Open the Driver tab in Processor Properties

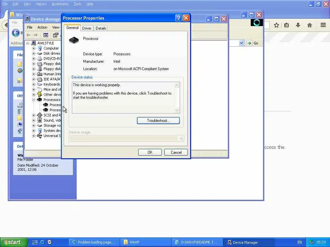pos(87,28)
